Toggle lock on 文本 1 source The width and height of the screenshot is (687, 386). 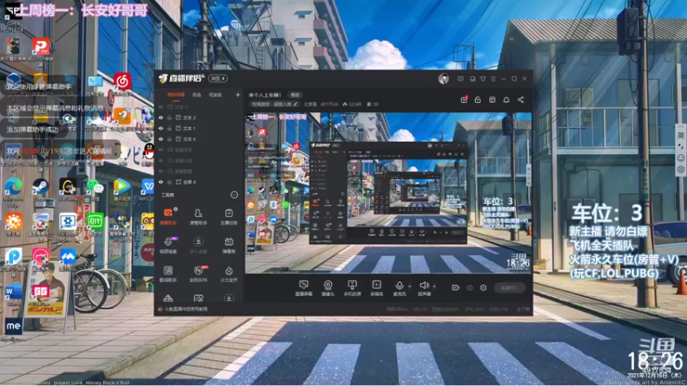(169, 128)
